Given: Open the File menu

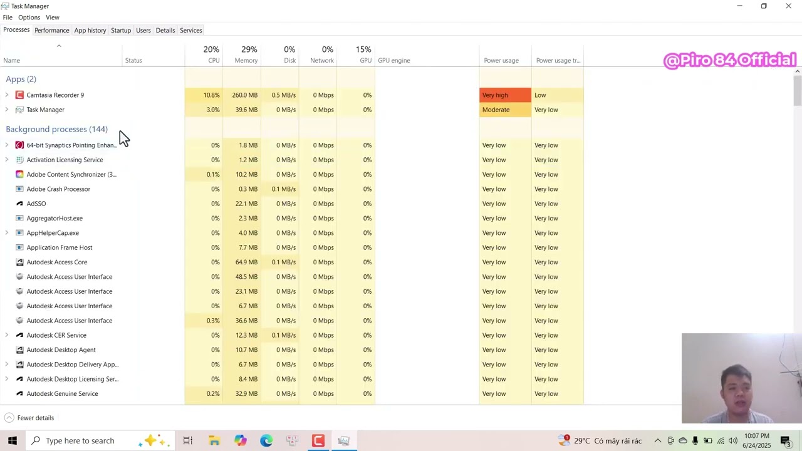Looking at the screenshot, I should pos(8,18).
